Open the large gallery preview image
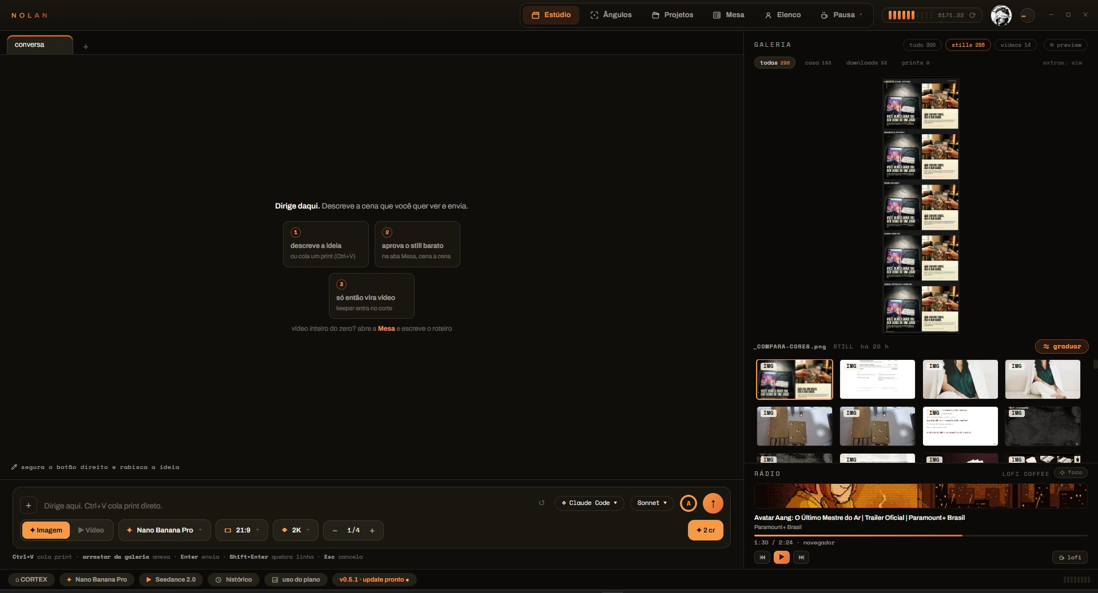 (x=921, y=206)
